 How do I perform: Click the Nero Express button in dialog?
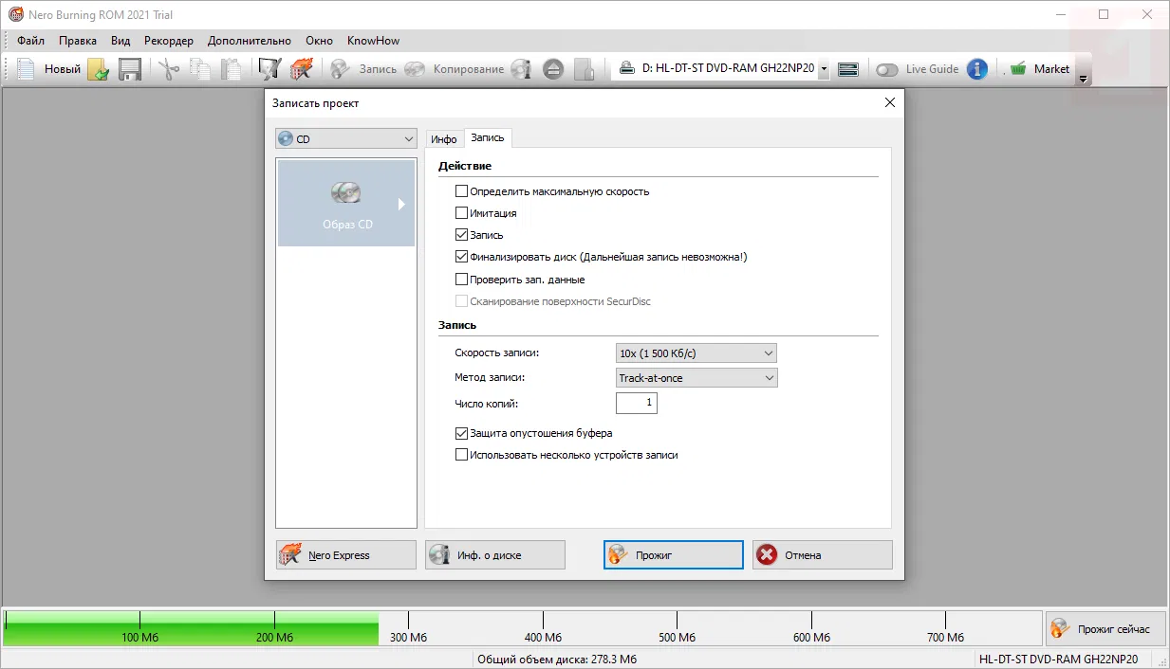[x=346, y=555]
